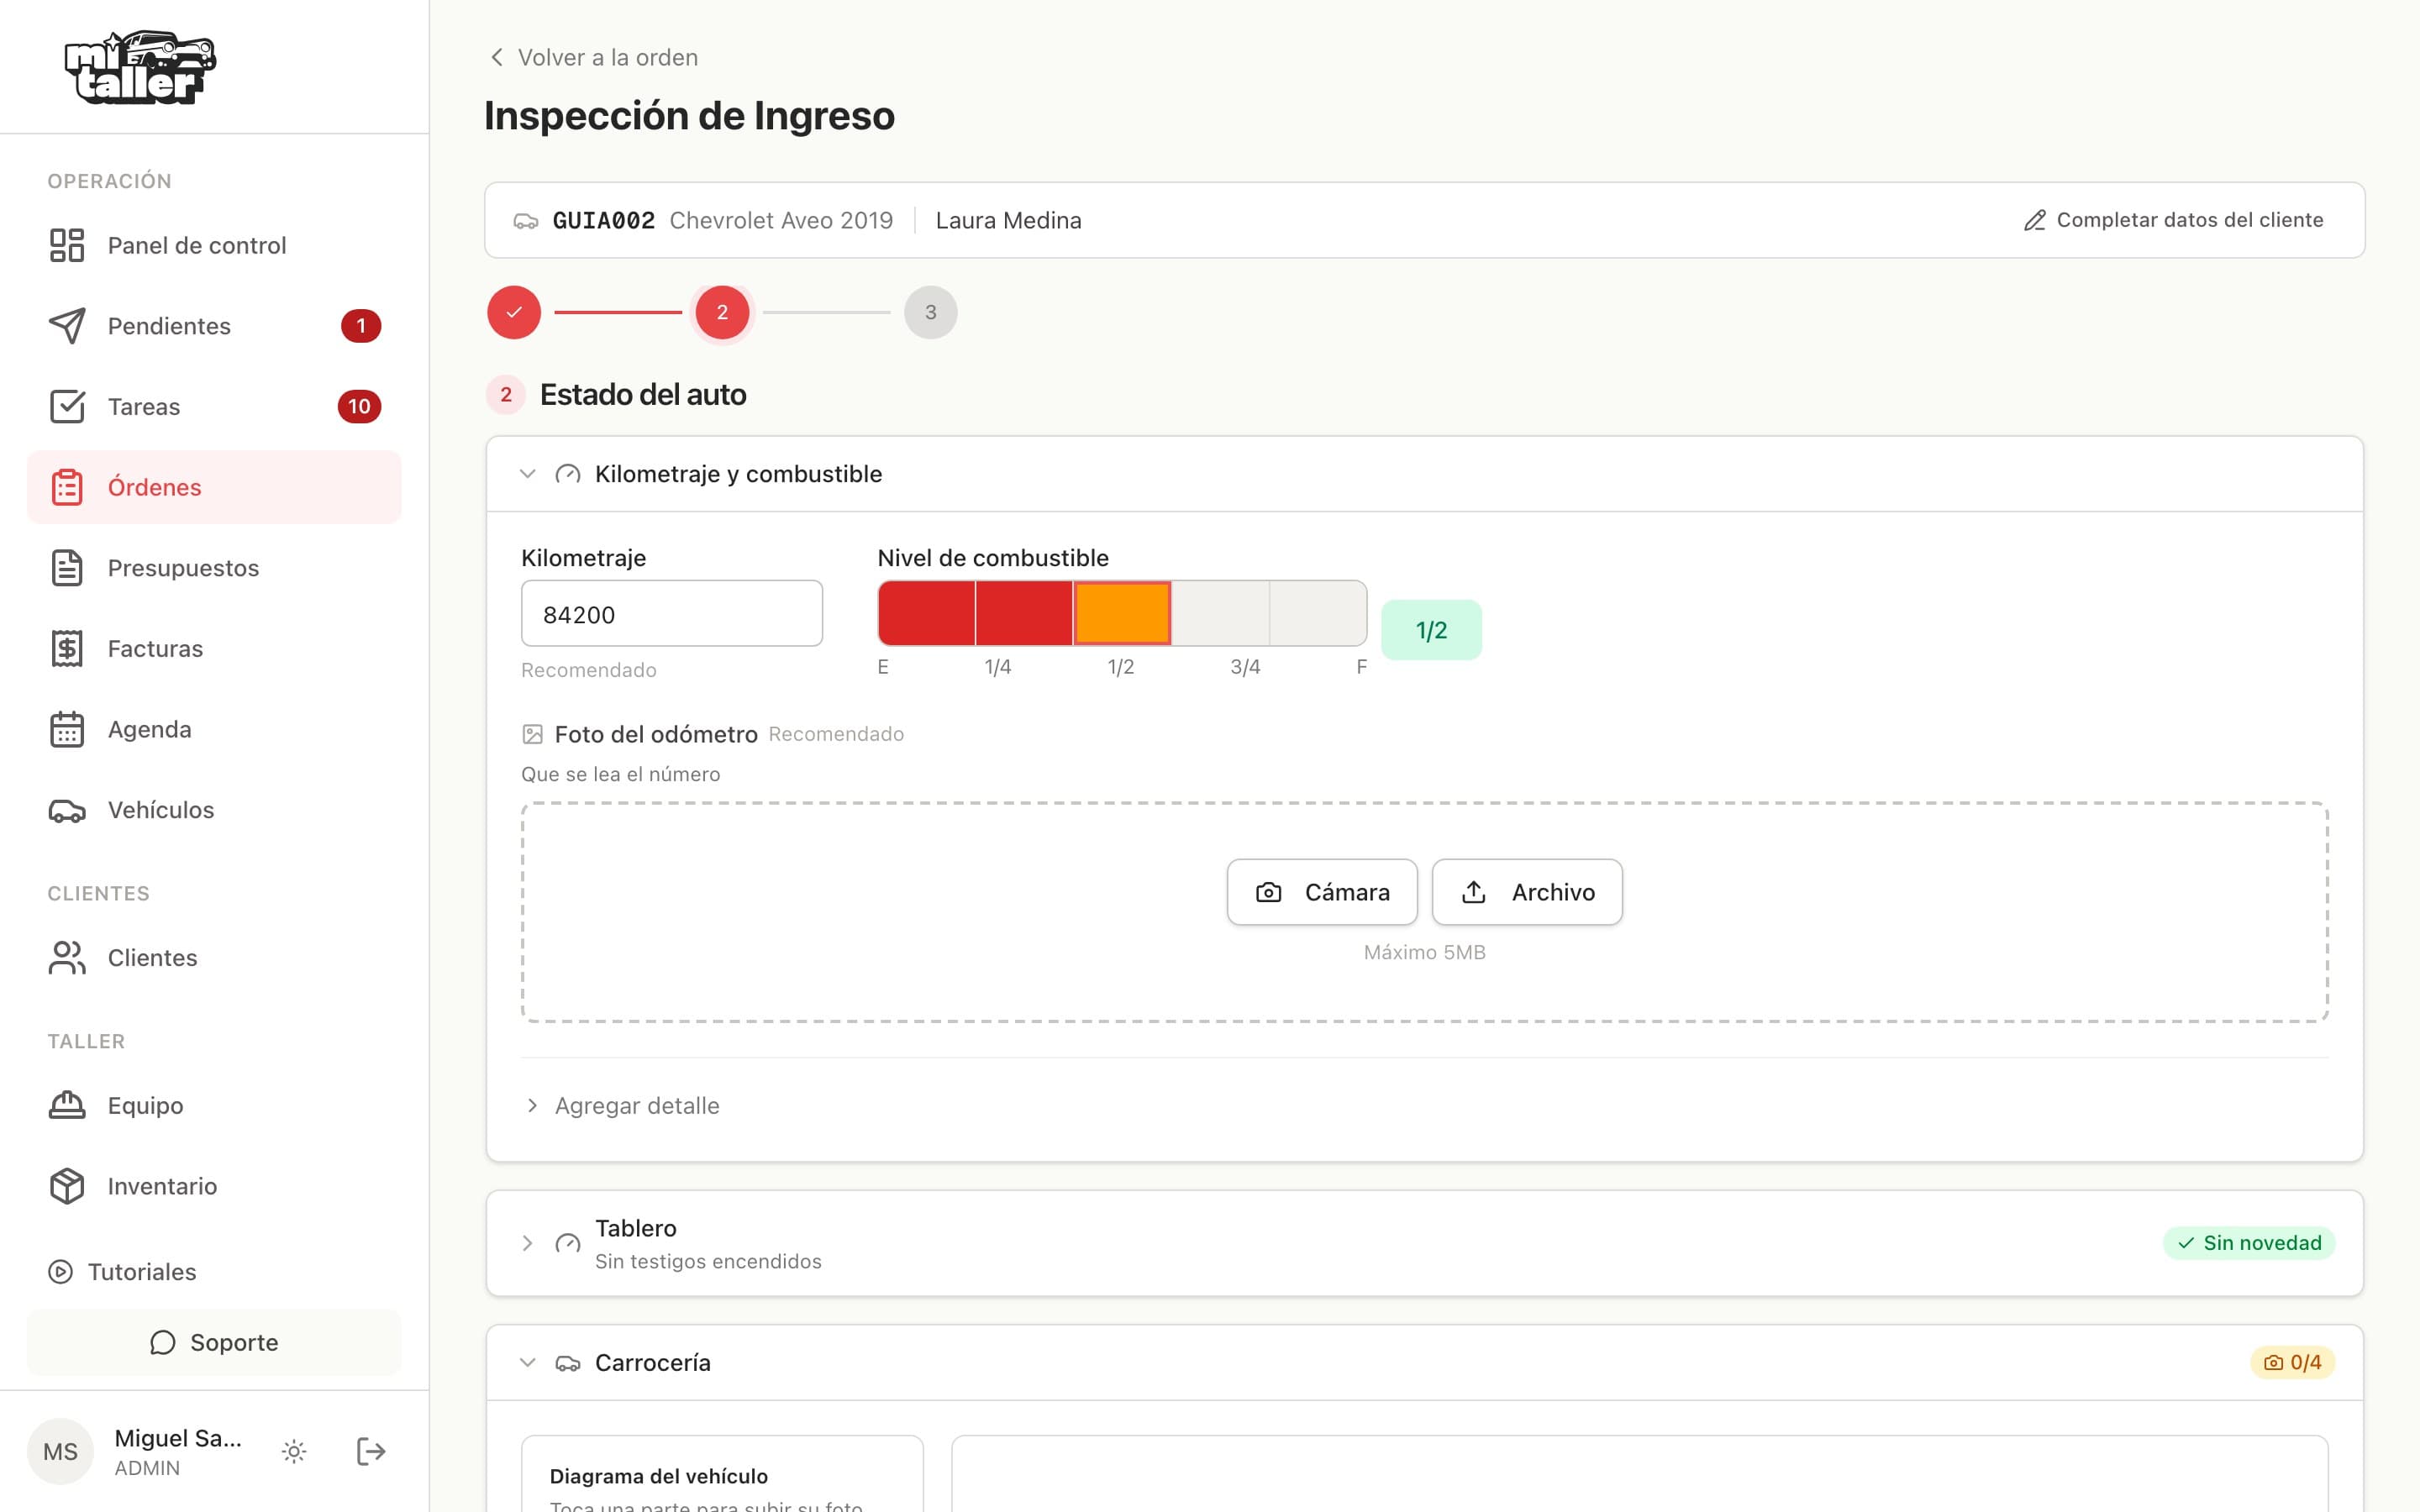Click the Cámara button

1322,892
